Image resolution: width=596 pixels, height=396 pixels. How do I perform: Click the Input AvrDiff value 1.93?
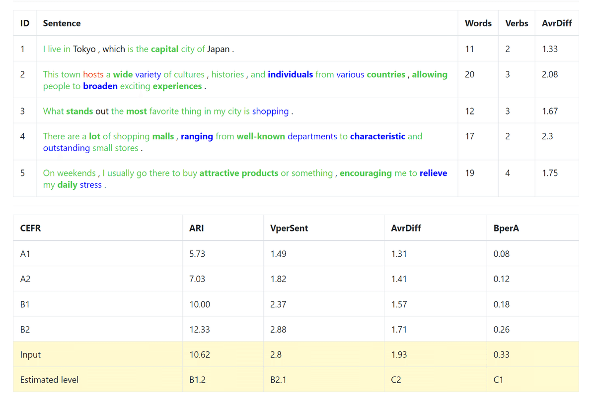click(399, 355)
